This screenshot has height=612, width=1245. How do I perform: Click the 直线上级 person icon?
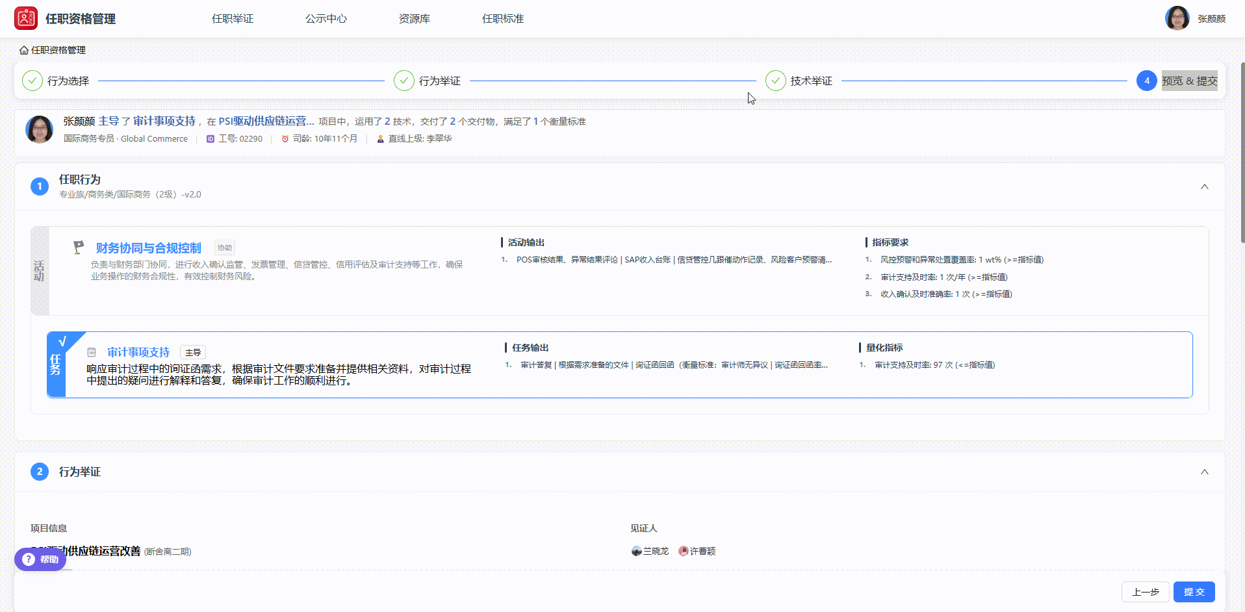point(380,139)
